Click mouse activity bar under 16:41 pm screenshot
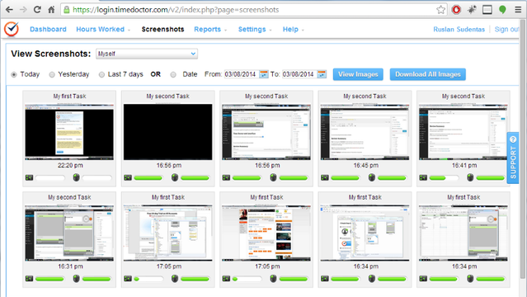527x297 pixels. coord(491,177)
